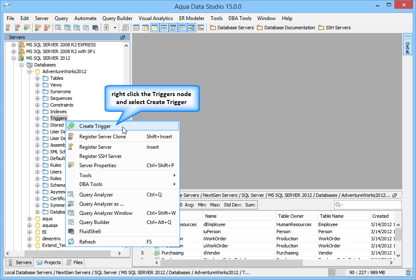Select the dEmployee trigger cell
This screenshot has width=416, height=280.
pos(239,224)
